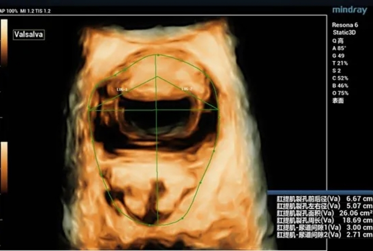Select the T 21% threshold parameter
Screen dimensions: 373x251
[x=340, y=63]
